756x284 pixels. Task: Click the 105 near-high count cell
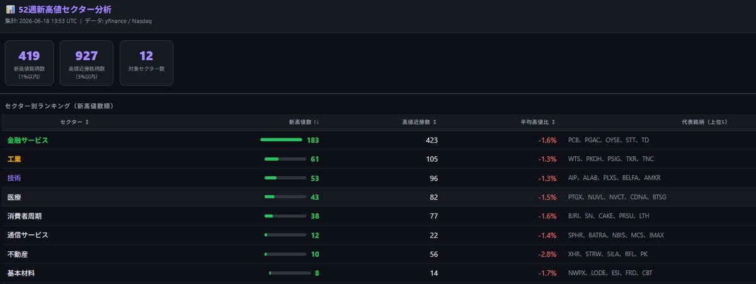click(x=432, y=159)
